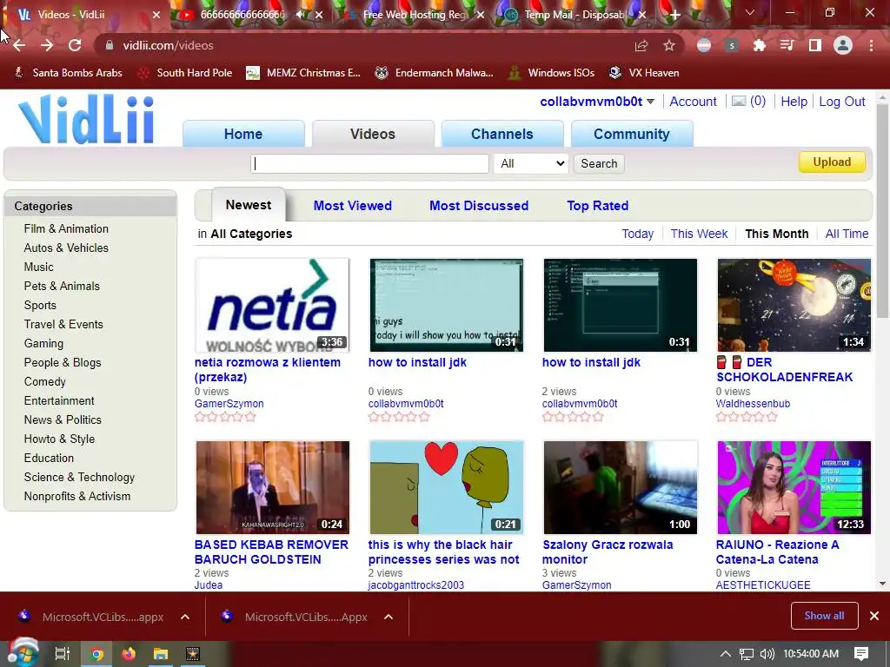Select the Most Discussed tab

[479, 205]
